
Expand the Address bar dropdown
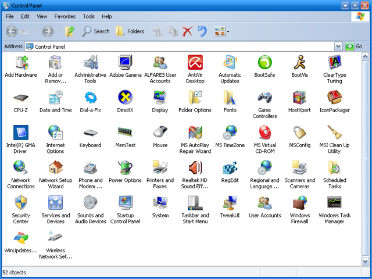[338, 46]
